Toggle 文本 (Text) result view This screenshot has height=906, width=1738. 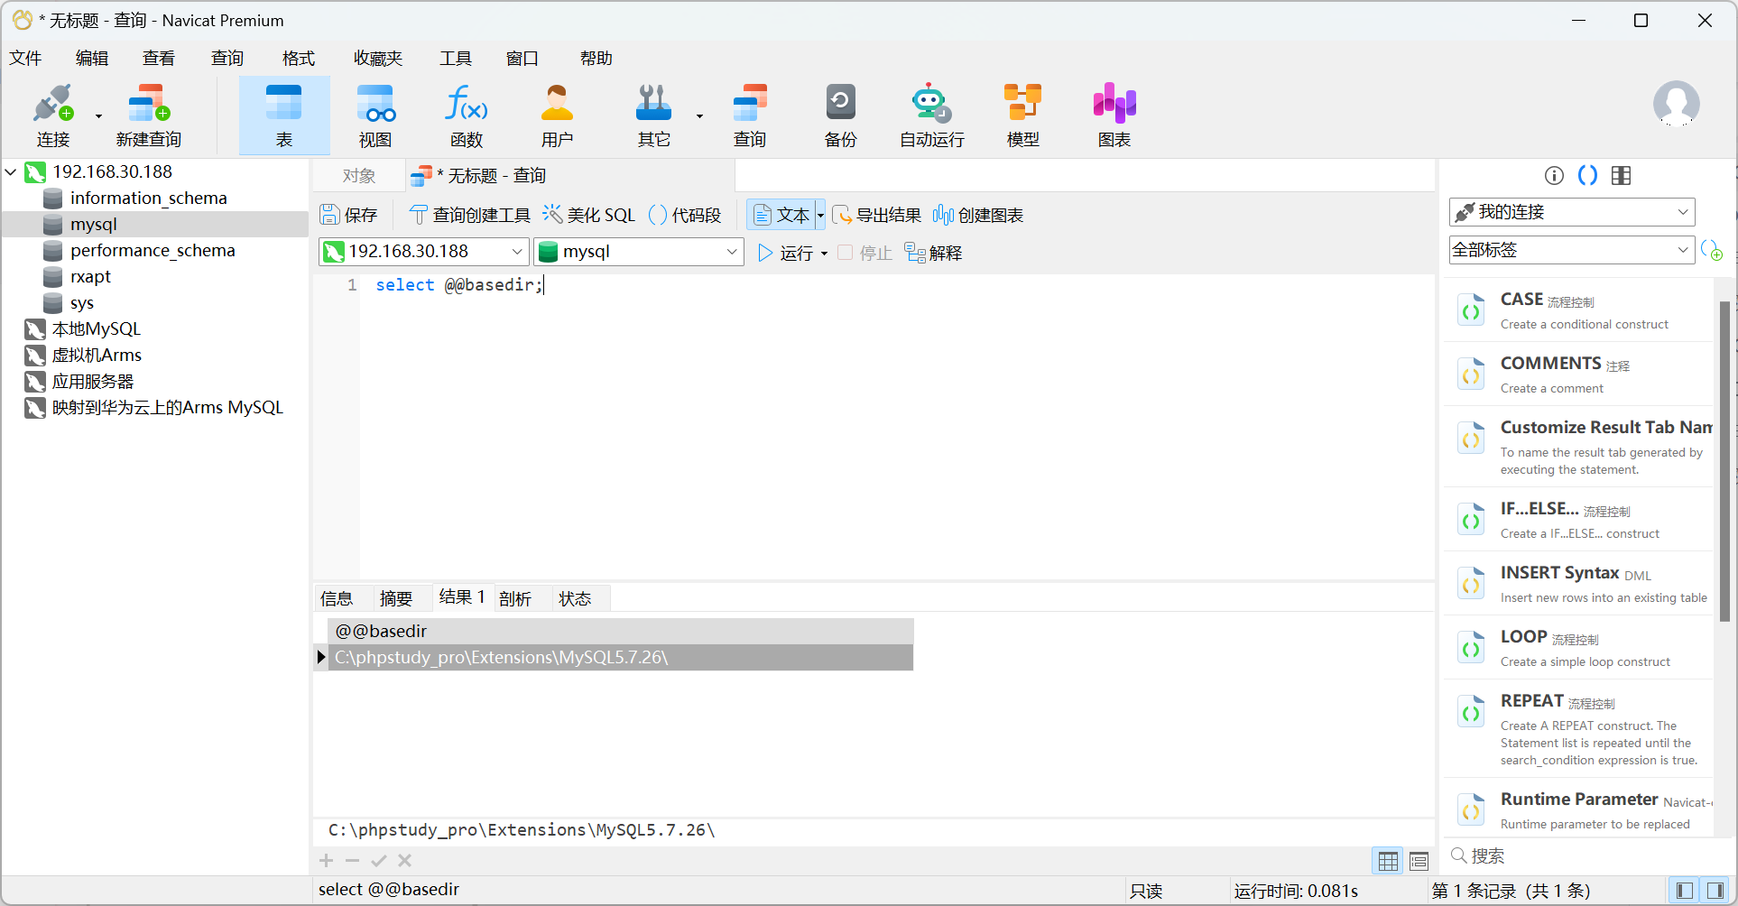(781, 215)
